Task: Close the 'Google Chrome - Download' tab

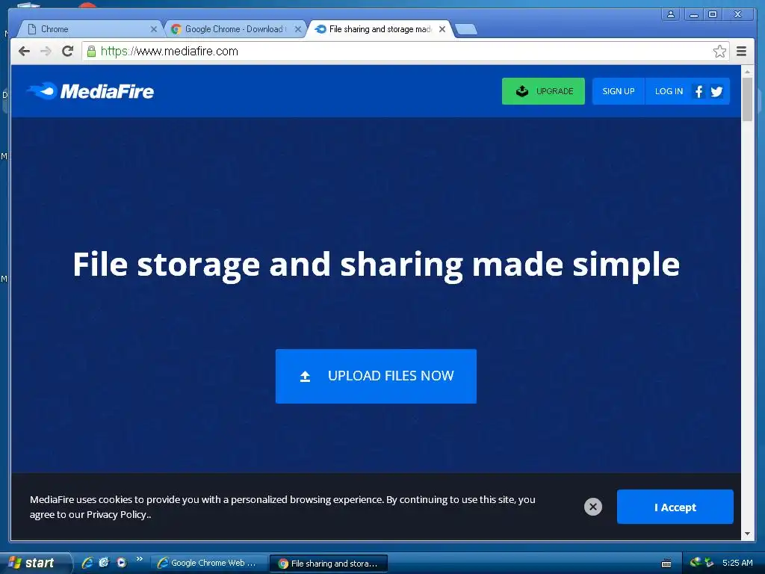Action: (298, 29)
